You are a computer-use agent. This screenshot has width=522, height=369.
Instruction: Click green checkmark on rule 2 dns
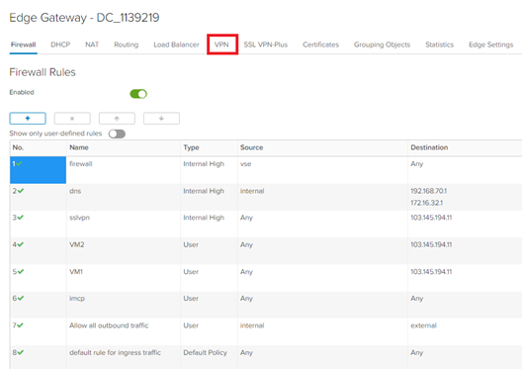(21, 191)
